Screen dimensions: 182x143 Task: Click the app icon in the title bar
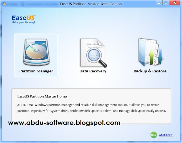click(x=5, y=4)
